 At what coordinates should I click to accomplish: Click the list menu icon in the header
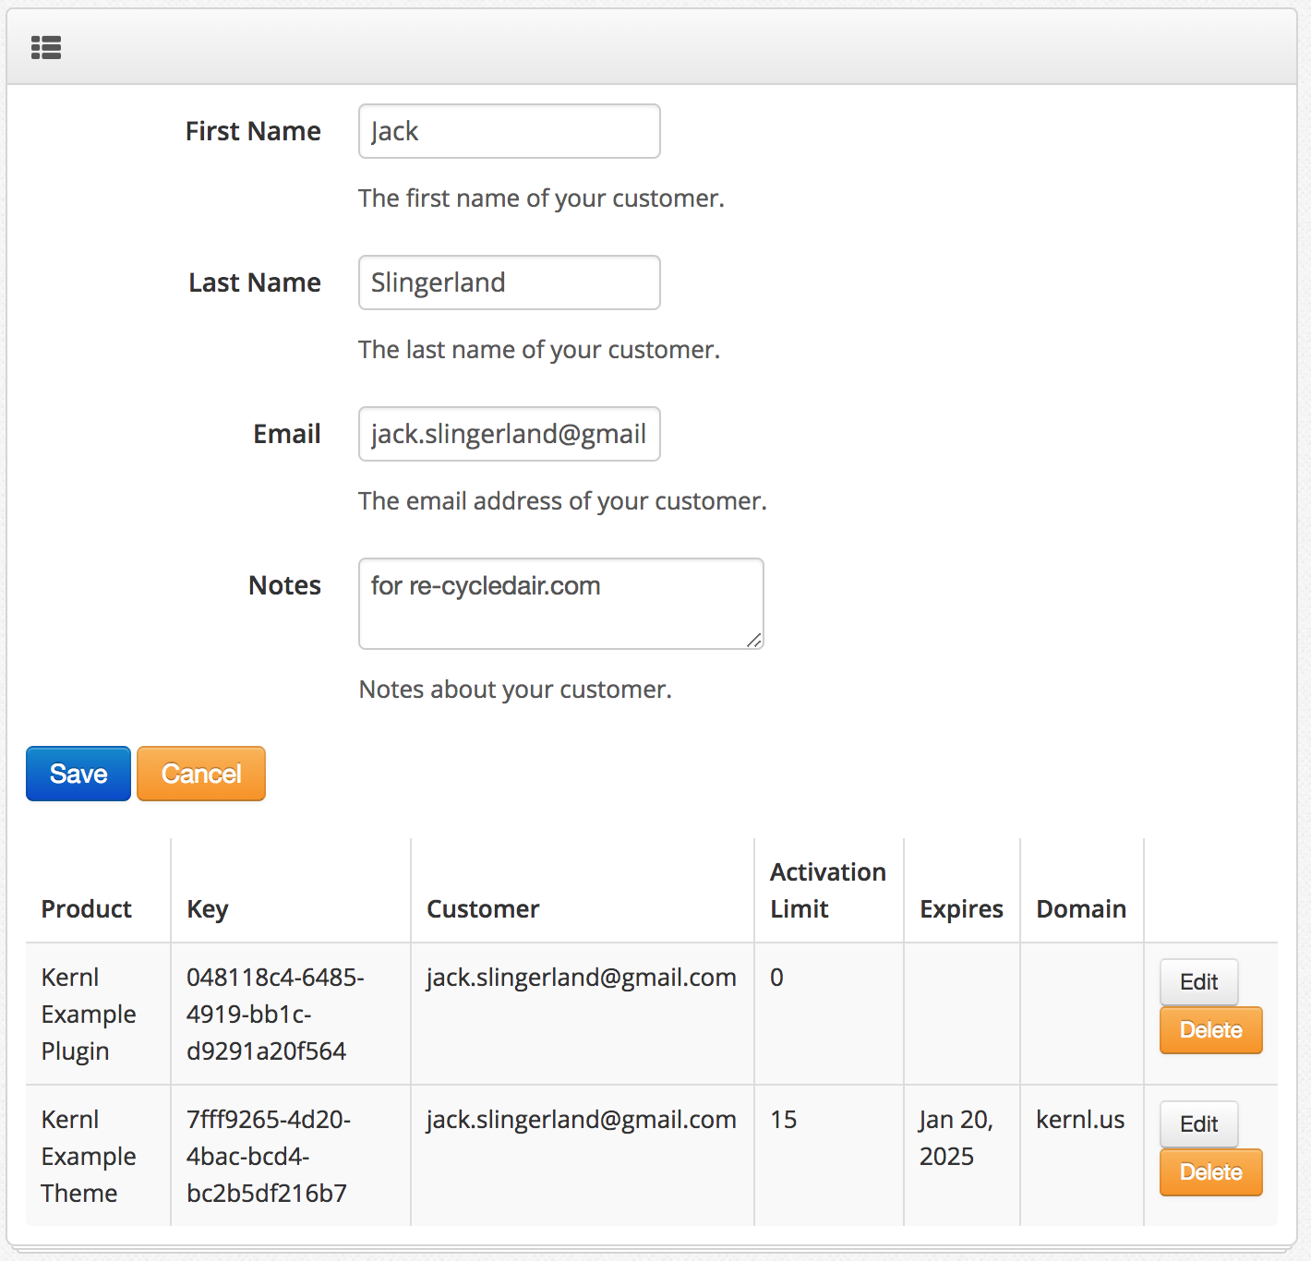(46, 46)
